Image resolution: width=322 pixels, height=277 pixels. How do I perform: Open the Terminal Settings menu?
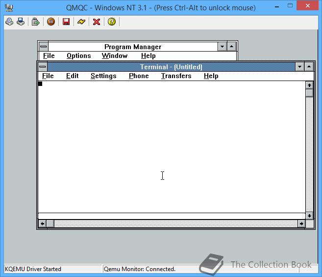click(x=103, y=76)
